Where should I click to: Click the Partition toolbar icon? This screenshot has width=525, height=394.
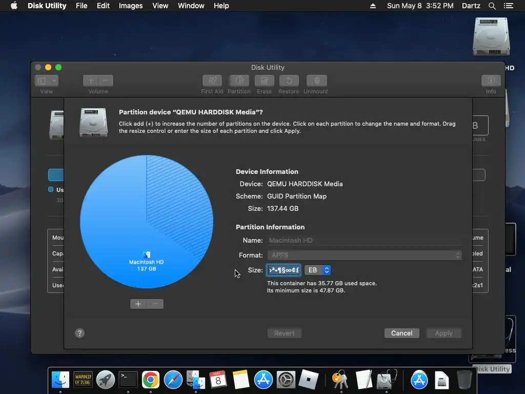[x=239, y=81]
